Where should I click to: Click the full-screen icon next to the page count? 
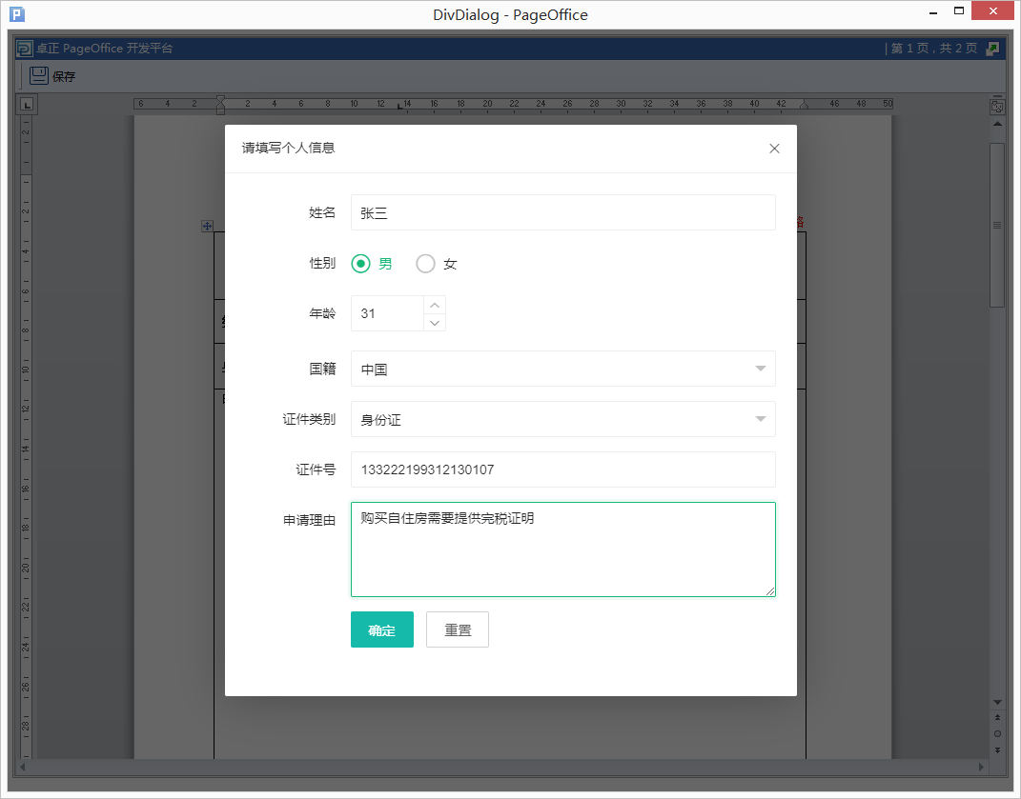pos(993,49)
